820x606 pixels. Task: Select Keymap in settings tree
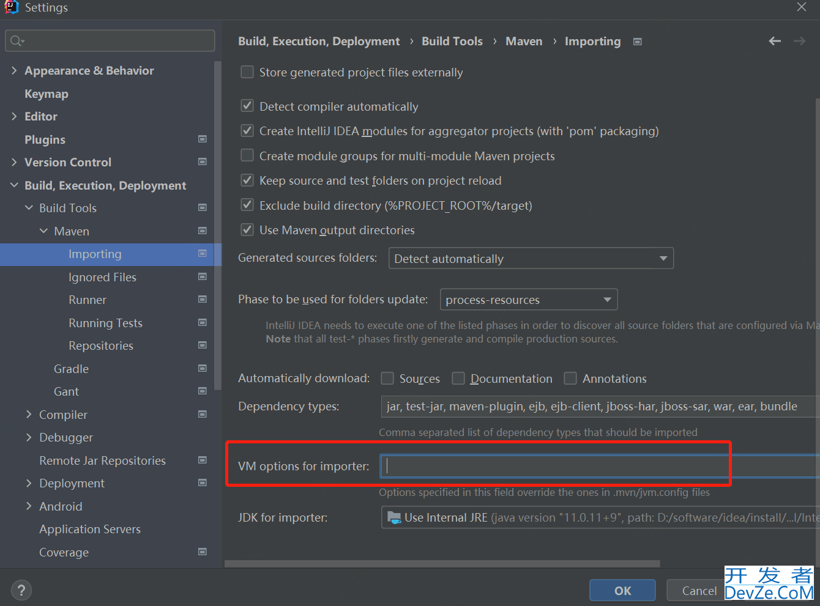point(47,94)
